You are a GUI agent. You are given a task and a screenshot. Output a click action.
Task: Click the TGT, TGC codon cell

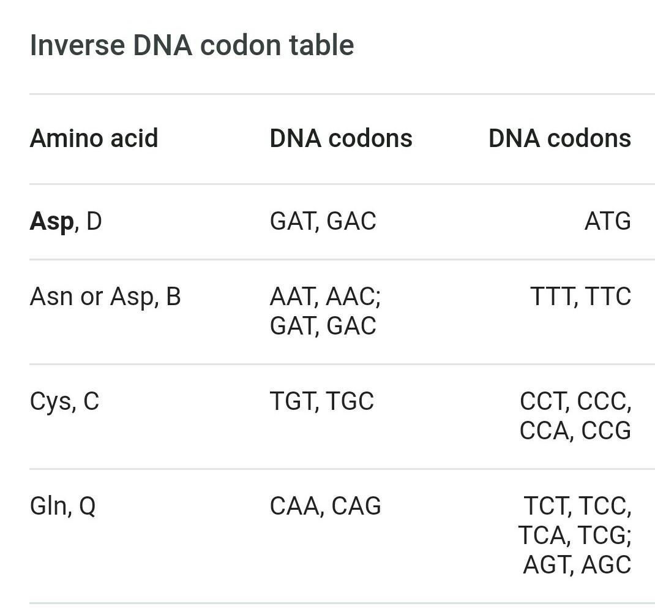tap(321, 402)
